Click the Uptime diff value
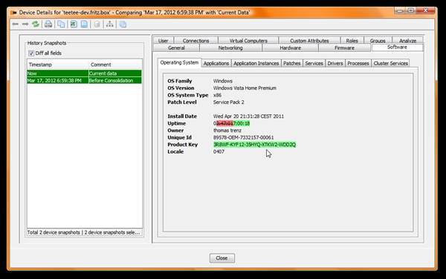This screenshot has height=279, width=446. coord(231,123)
